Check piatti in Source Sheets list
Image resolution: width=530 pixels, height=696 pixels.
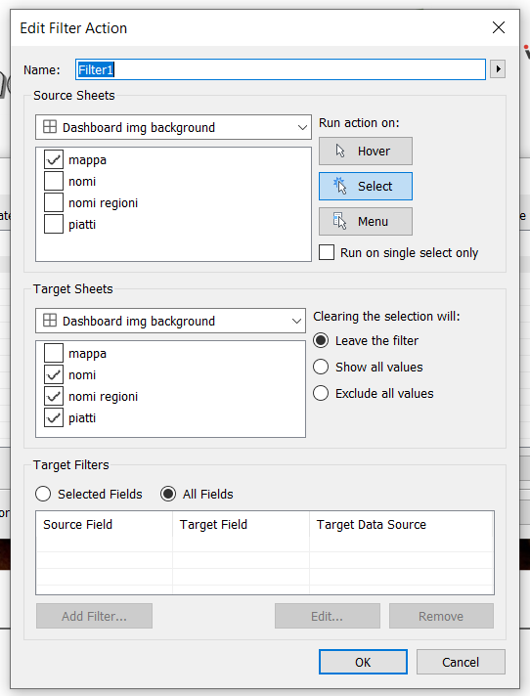click(x=54, y=224)
